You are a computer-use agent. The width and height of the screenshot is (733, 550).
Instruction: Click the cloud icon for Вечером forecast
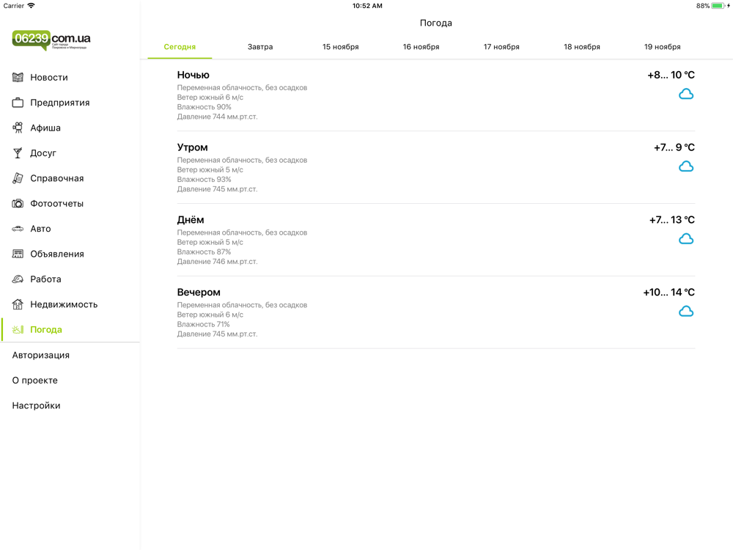coord(686,312)
